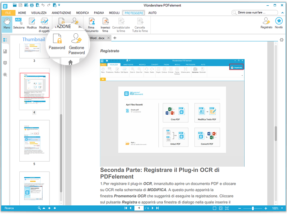Screen dimensions: 287x215
Task: Add a new tab with plus button
Action: (x=115, y=38)
